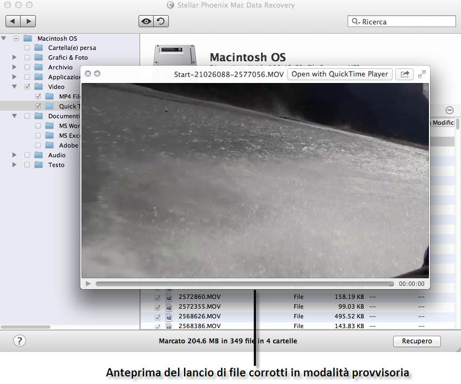
Task: Go forward with the right arrow button
Action: (28, 21)
